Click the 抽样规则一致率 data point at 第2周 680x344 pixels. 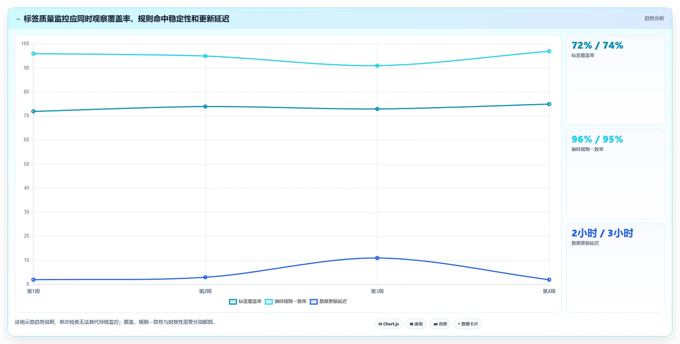pos(205,56)
